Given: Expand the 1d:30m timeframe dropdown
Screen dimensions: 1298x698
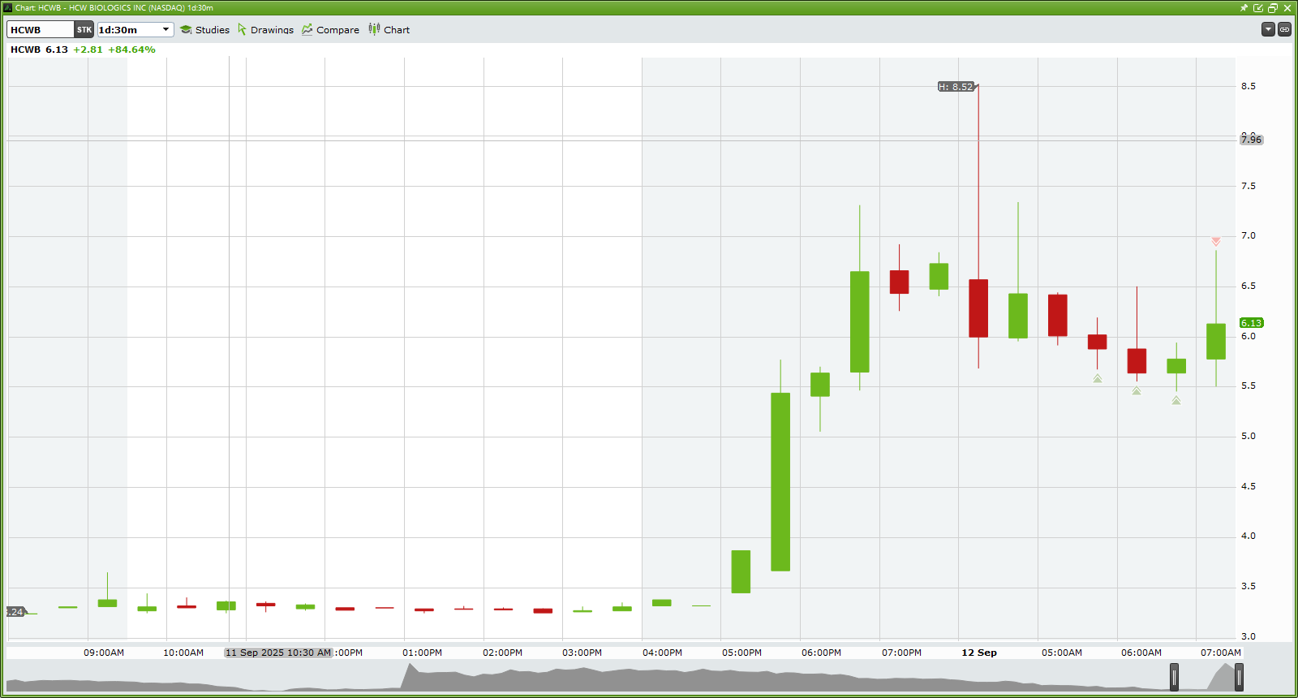Looking at the screenshot, I should [165, 30].
